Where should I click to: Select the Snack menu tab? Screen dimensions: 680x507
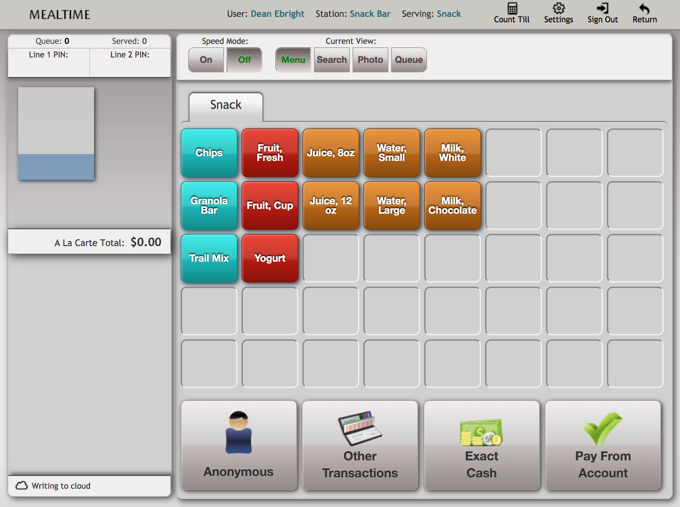pos(226,105)
